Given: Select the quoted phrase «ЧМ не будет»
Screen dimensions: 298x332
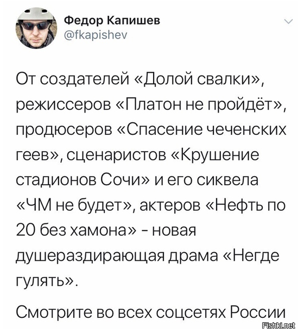Looking at the screenshot, I should (75, 204).
